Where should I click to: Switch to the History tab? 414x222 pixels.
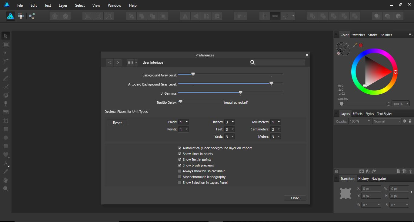[363, 179]
